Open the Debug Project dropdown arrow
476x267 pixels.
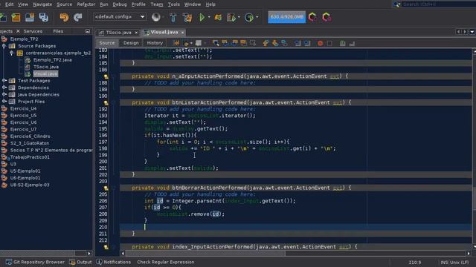[239, 17]
